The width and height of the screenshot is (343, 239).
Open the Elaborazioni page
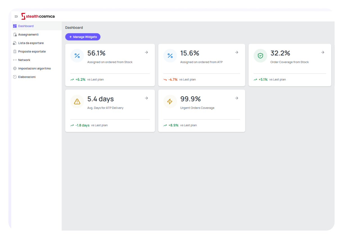point(27,77)
